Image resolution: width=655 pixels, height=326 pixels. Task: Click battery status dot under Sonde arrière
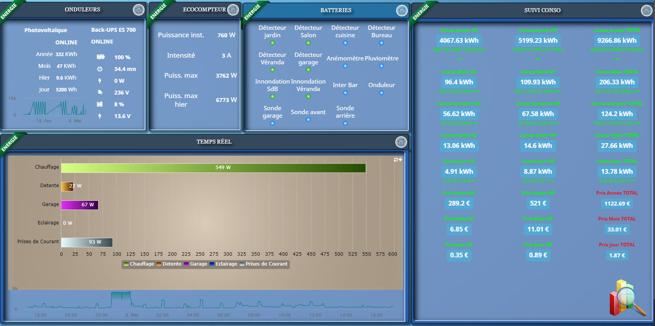pos(345,123)
